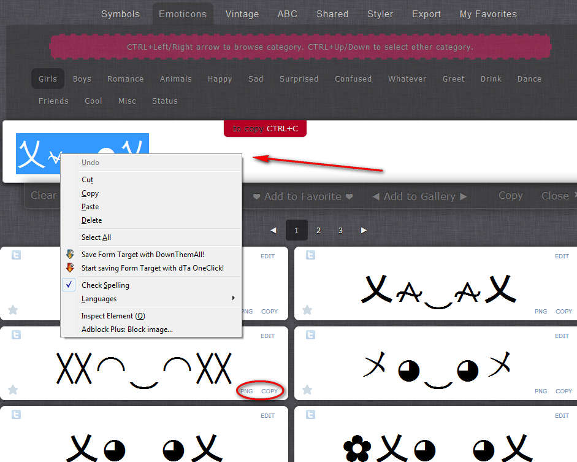Select the Boys category
577x462 pixels.
click(82, 79)
